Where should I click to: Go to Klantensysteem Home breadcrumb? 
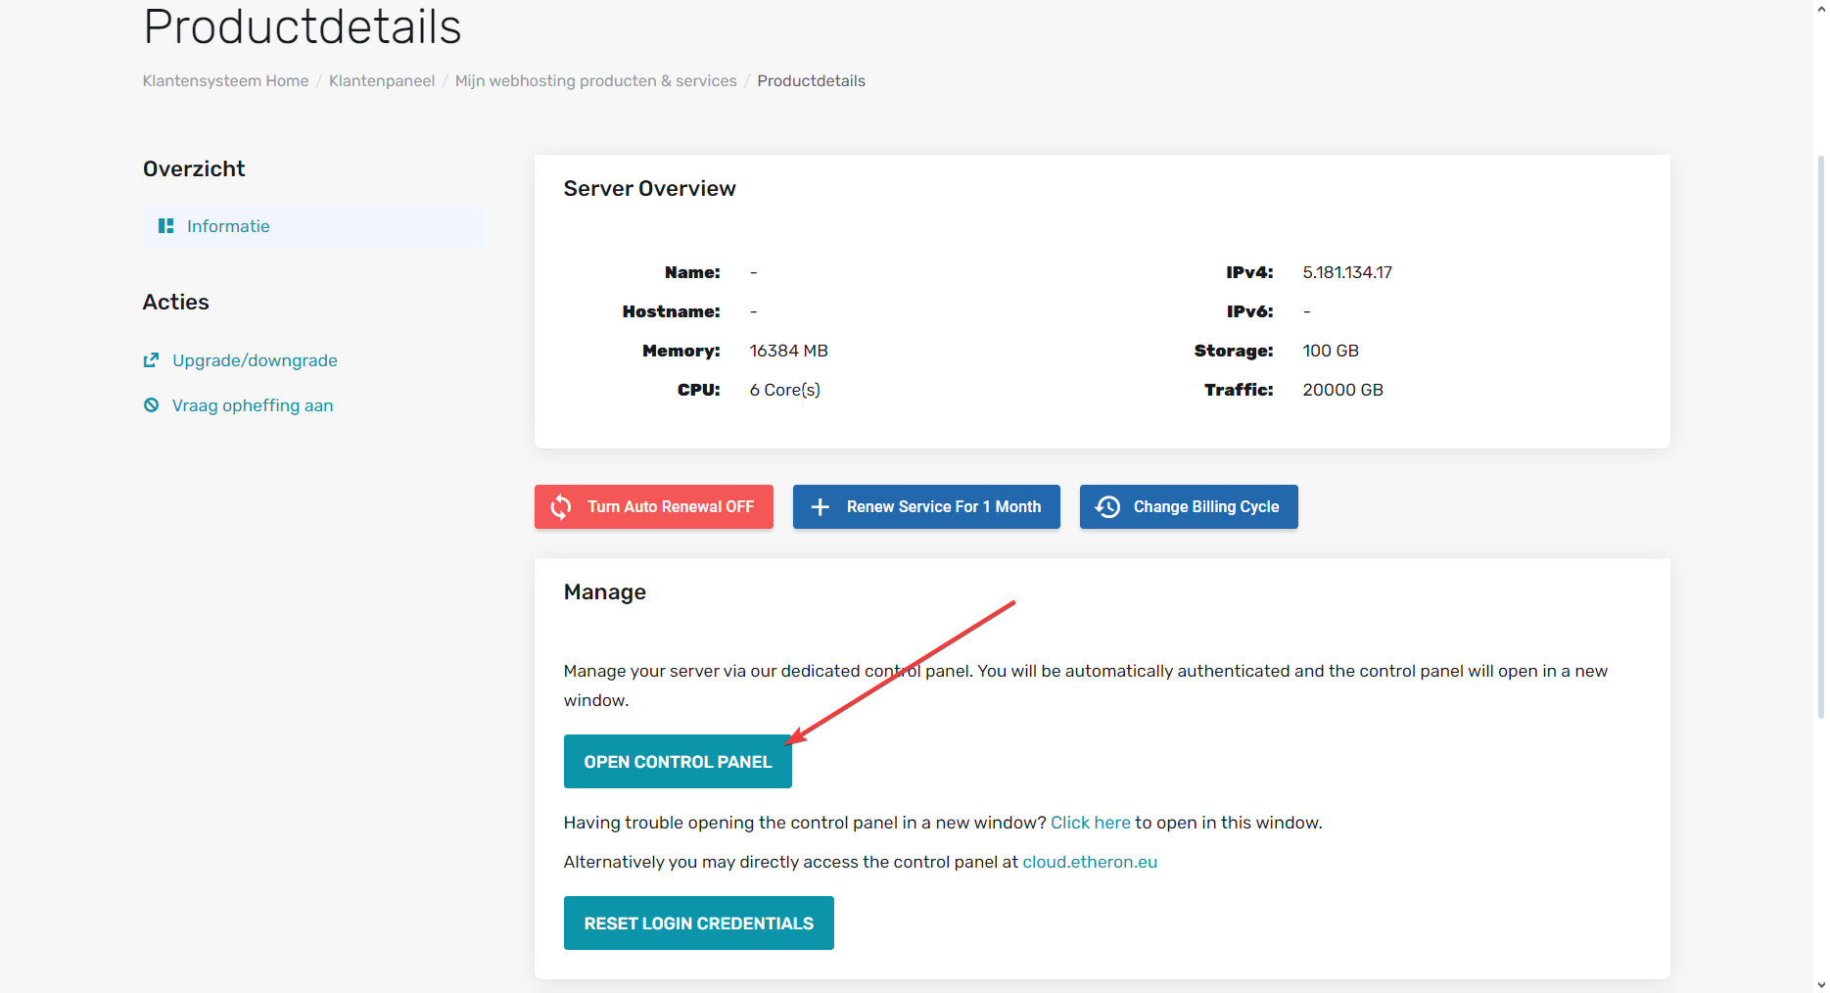coord(225,81)
